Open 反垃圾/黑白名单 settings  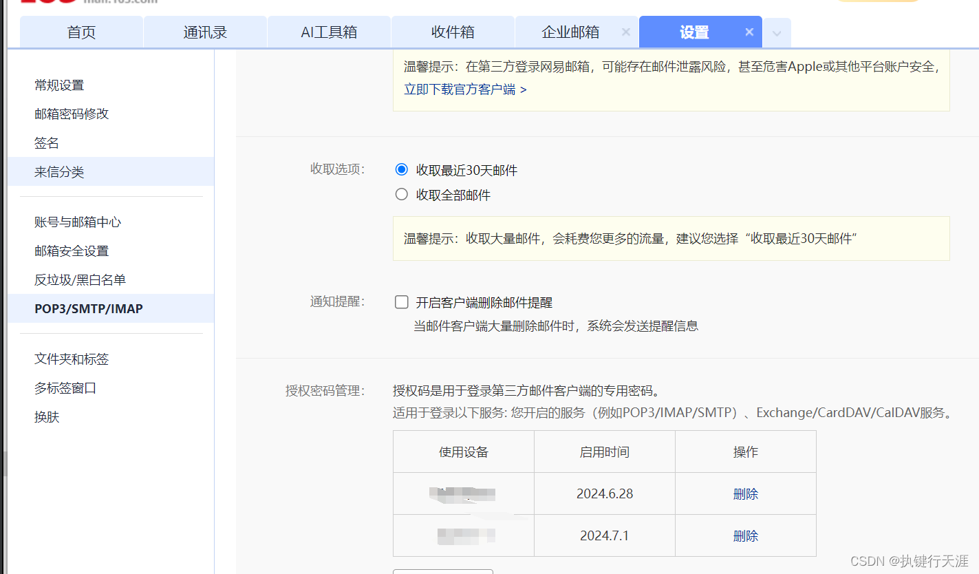point(111,280)
